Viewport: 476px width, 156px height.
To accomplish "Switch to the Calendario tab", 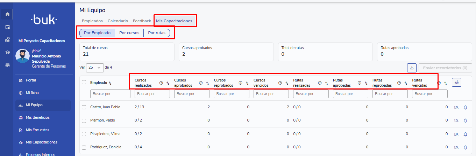I will click(x=118, y=21).
